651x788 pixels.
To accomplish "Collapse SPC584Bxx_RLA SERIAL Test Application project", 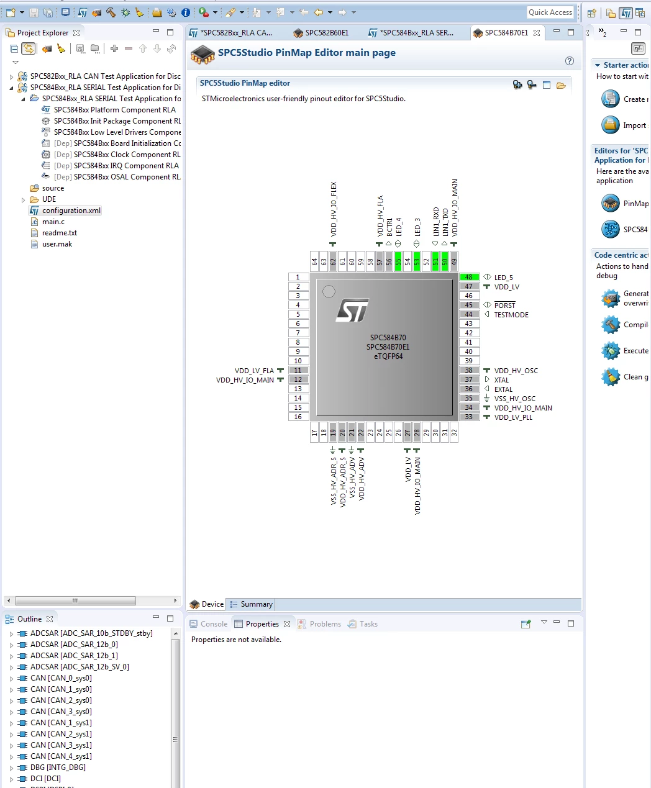I will coord(11,88).
